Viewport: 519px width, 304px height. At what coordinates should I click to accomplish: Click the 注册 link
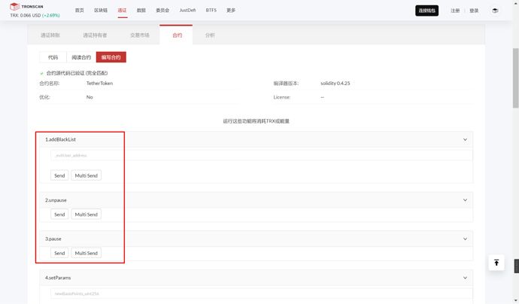click(455, 11)
